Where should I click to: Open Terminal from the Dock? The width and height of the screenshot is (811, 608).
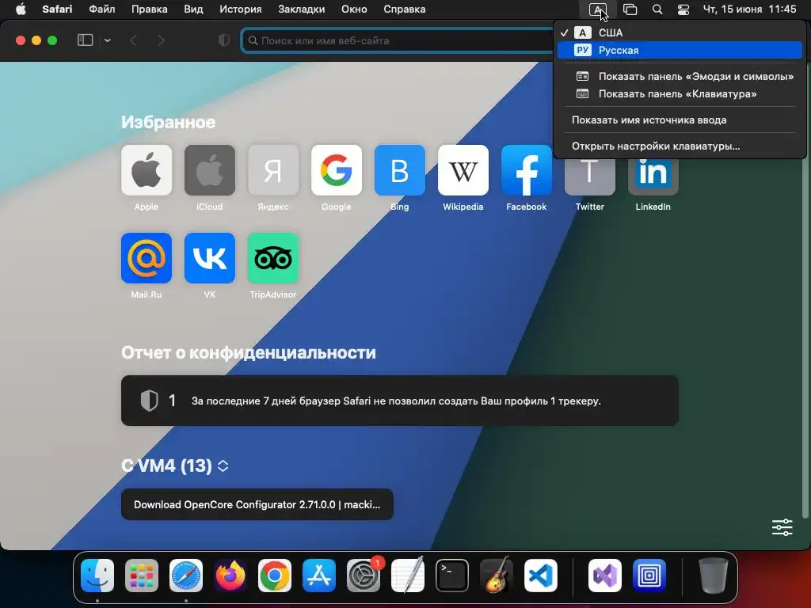[x=452, y=575]
